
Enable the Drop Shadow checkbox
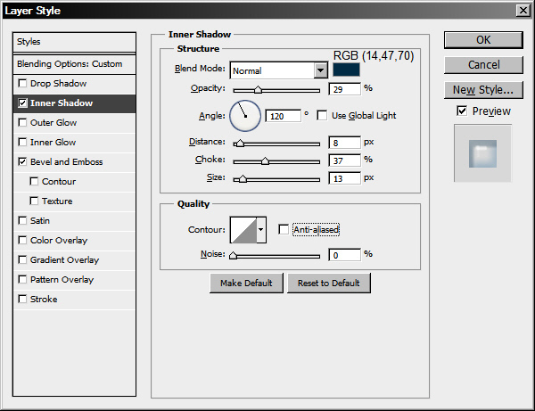tap(22, 84)
